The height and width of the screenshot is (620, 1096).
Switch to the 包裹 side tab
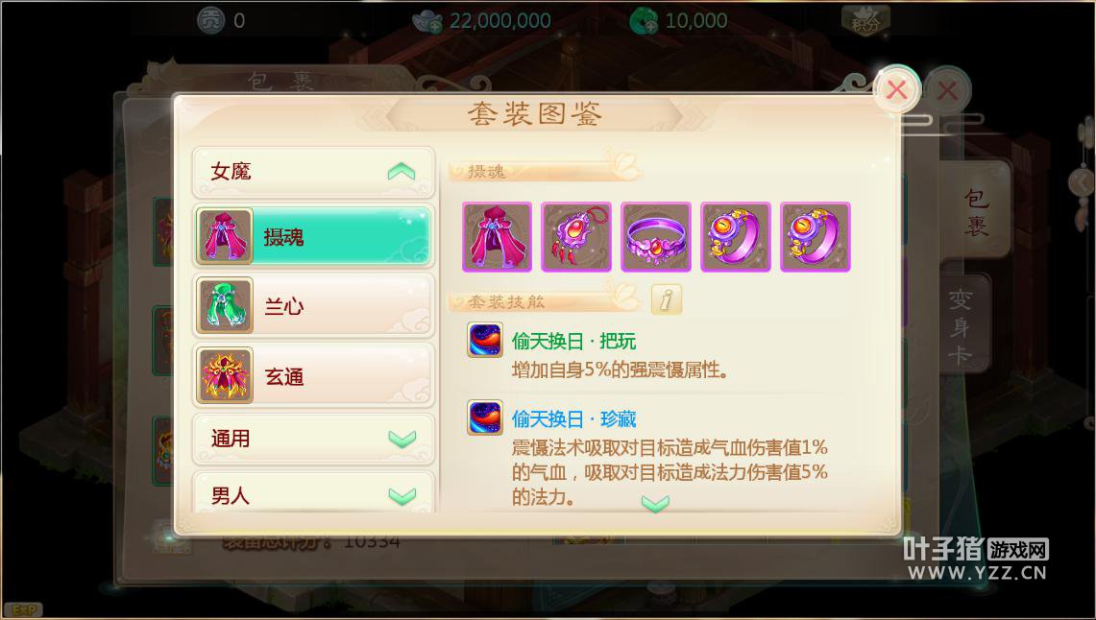[976, 211]
